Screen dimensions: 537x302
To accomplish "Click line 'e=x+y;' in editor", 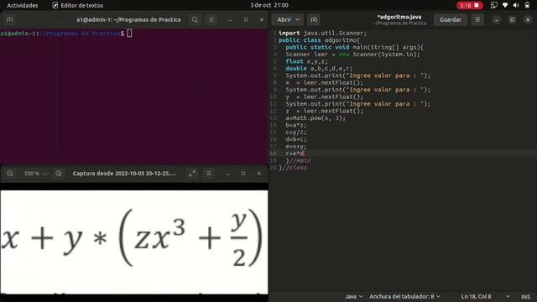I will point(296,146).
